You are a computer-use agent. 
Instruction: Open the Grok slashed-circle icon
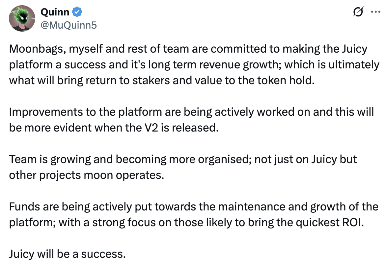click(x=358, y=12)
